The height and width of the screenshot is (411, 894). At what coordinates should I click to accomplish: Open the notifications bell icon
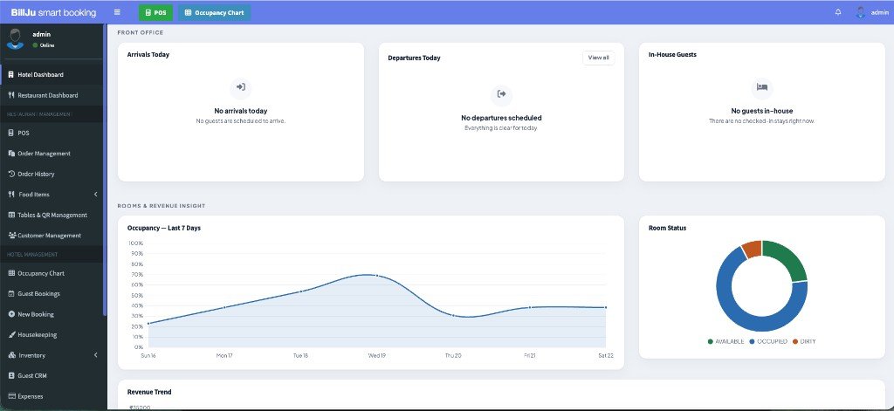pos(838,12)
